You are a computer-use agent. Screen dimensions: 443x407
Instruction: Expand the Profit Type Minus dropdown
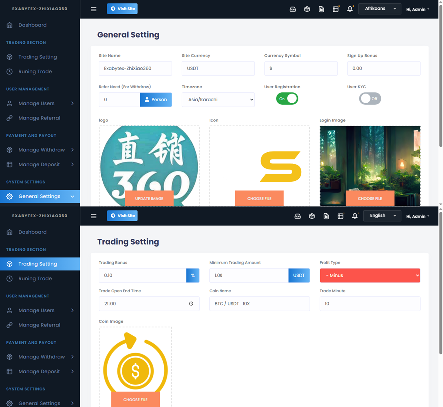370,275
